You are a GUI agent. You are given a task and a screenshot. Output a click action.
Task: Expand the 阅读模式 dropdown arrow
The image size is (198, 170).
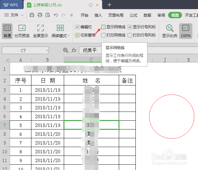[68, 36]
